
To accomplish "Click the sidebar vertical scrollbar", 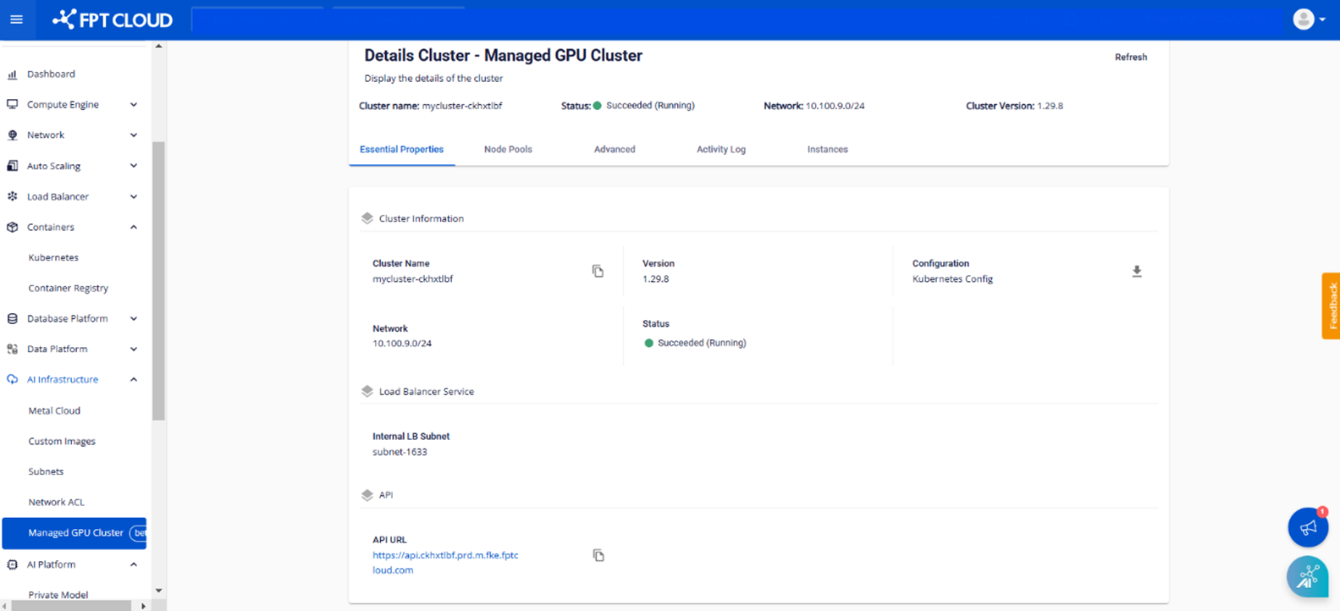I will click(x=158, y=279).
